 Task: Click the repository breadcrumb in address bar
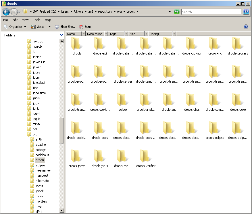tap(105, 11)
